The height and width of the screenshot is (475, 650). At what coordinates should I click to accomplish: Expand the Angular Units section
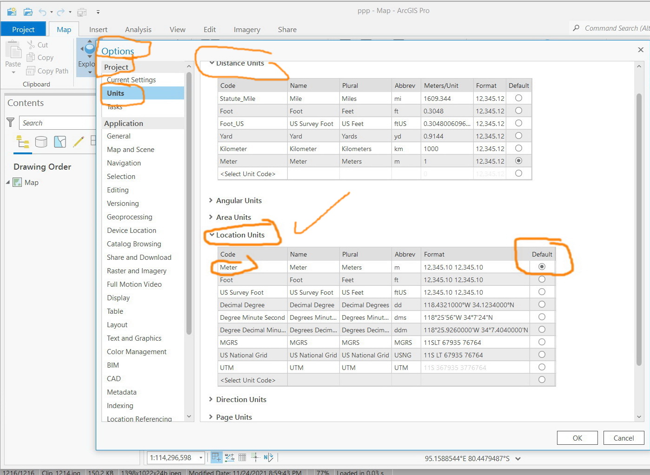[x=212, y=200]
